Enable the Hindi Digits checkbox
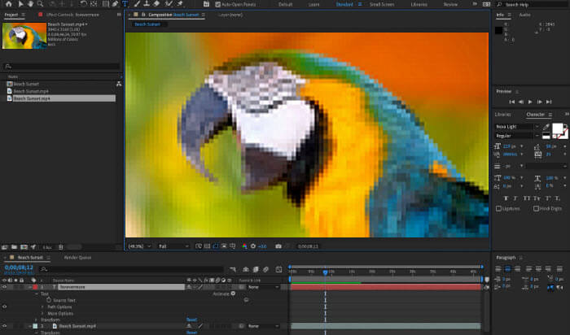Image resolution: width=570 pixels, height=335 pixels. pyautogui.click(x=536, y=209)
